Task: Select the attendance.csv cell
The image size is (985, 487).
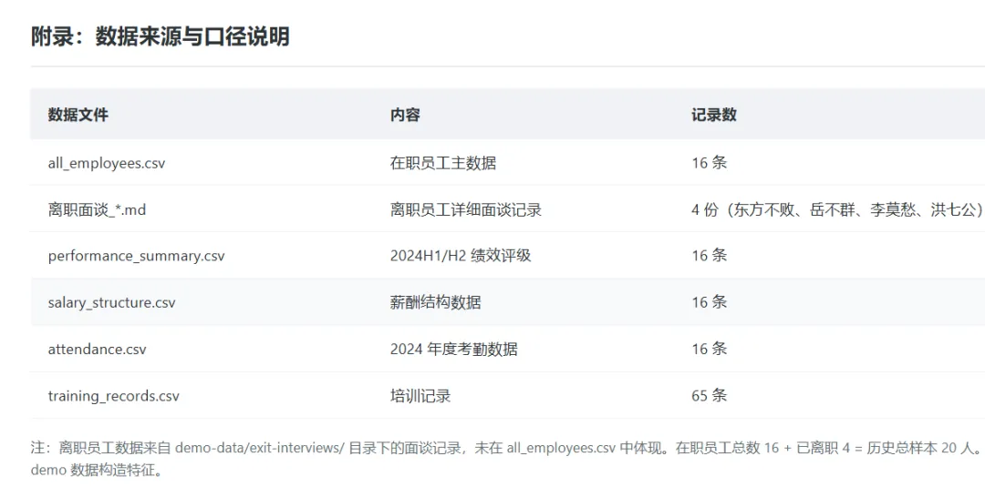Action: tap(97, 350)
